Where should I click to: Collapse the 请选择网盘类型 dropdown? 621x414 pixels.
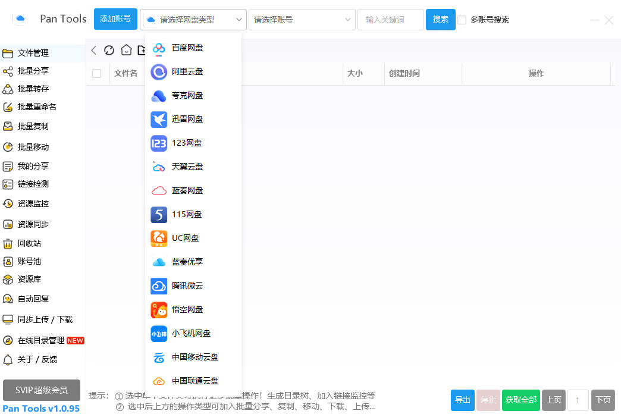point(193,20)
